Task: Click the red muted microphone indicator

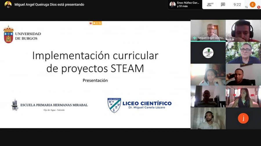Action: [258, 7]
